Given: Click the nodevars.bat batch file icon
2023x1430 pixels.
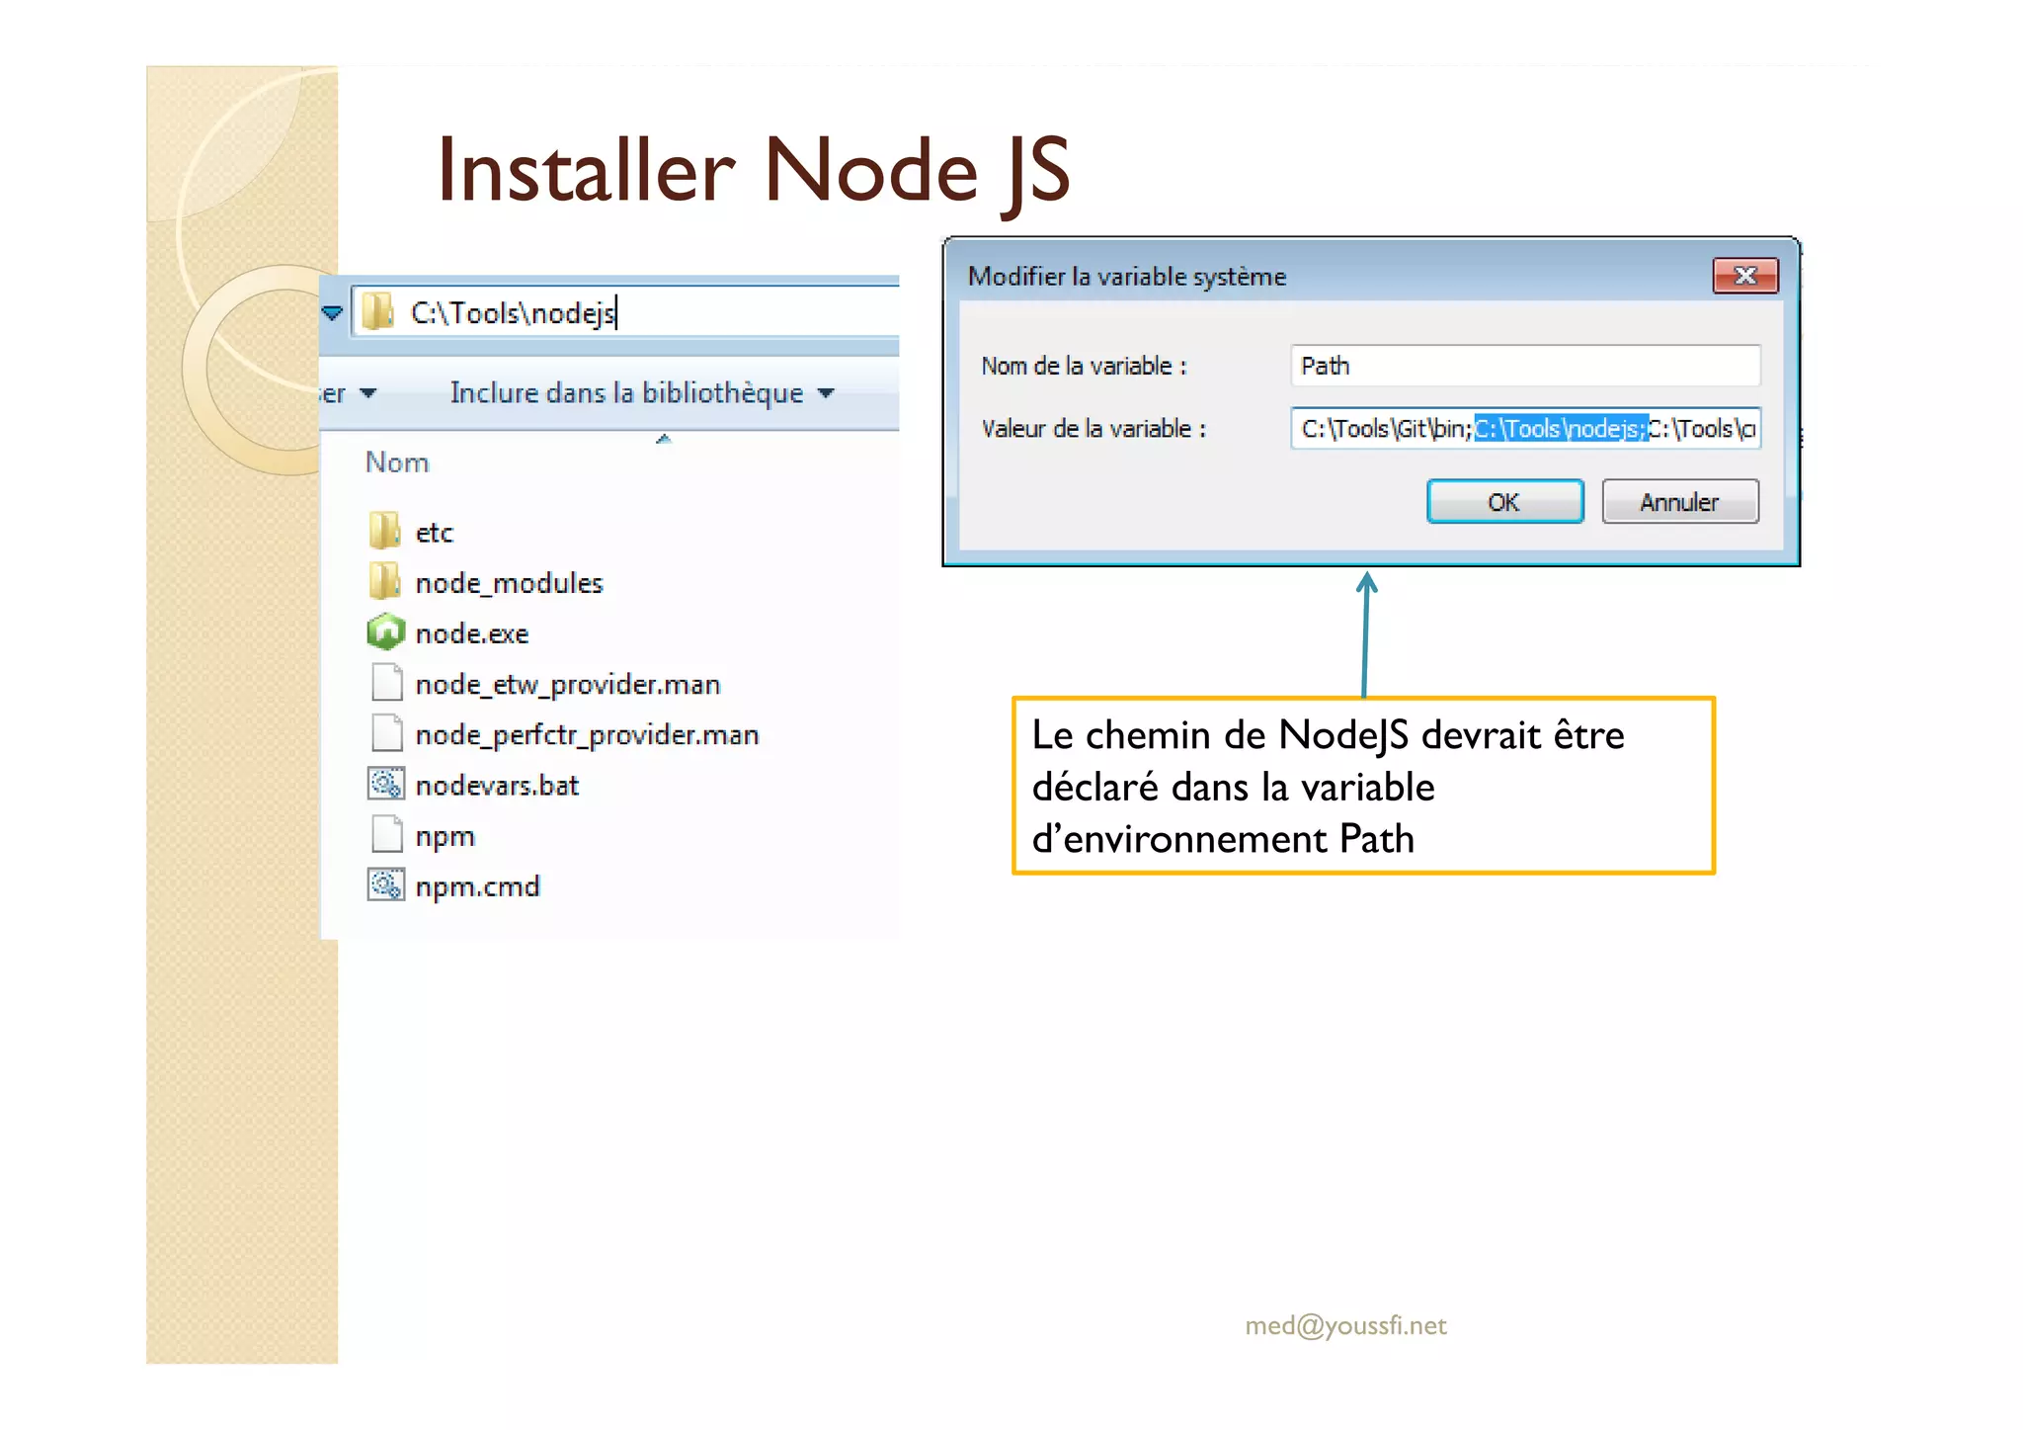Looking at the screenshot, I should tap(385, 785).
